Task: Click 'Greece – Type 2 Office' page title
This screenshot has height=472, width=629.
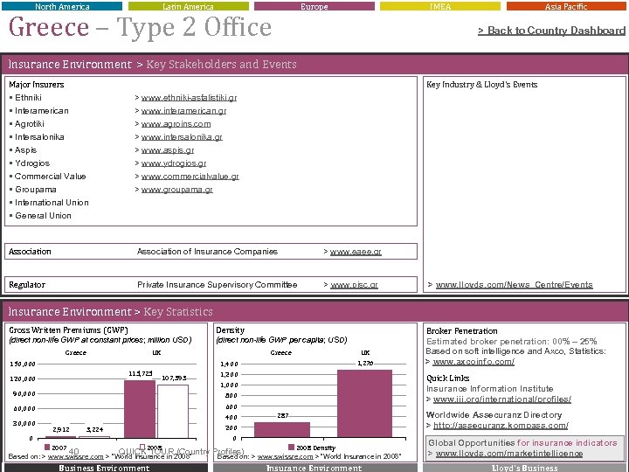Action: pyautogui.click(x=140, y=27)
